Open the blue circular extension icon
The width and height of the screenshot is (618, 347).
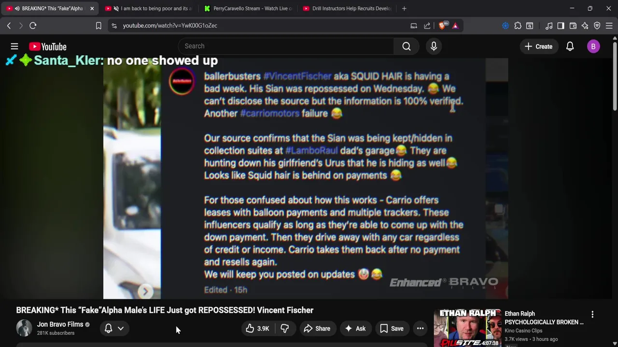506,26
